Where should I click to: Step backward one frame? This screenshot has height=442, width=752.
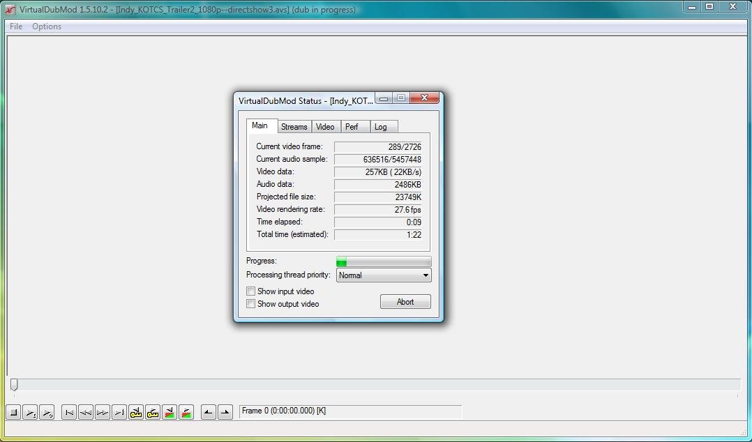pyautogui.click(x=86, y=412)
